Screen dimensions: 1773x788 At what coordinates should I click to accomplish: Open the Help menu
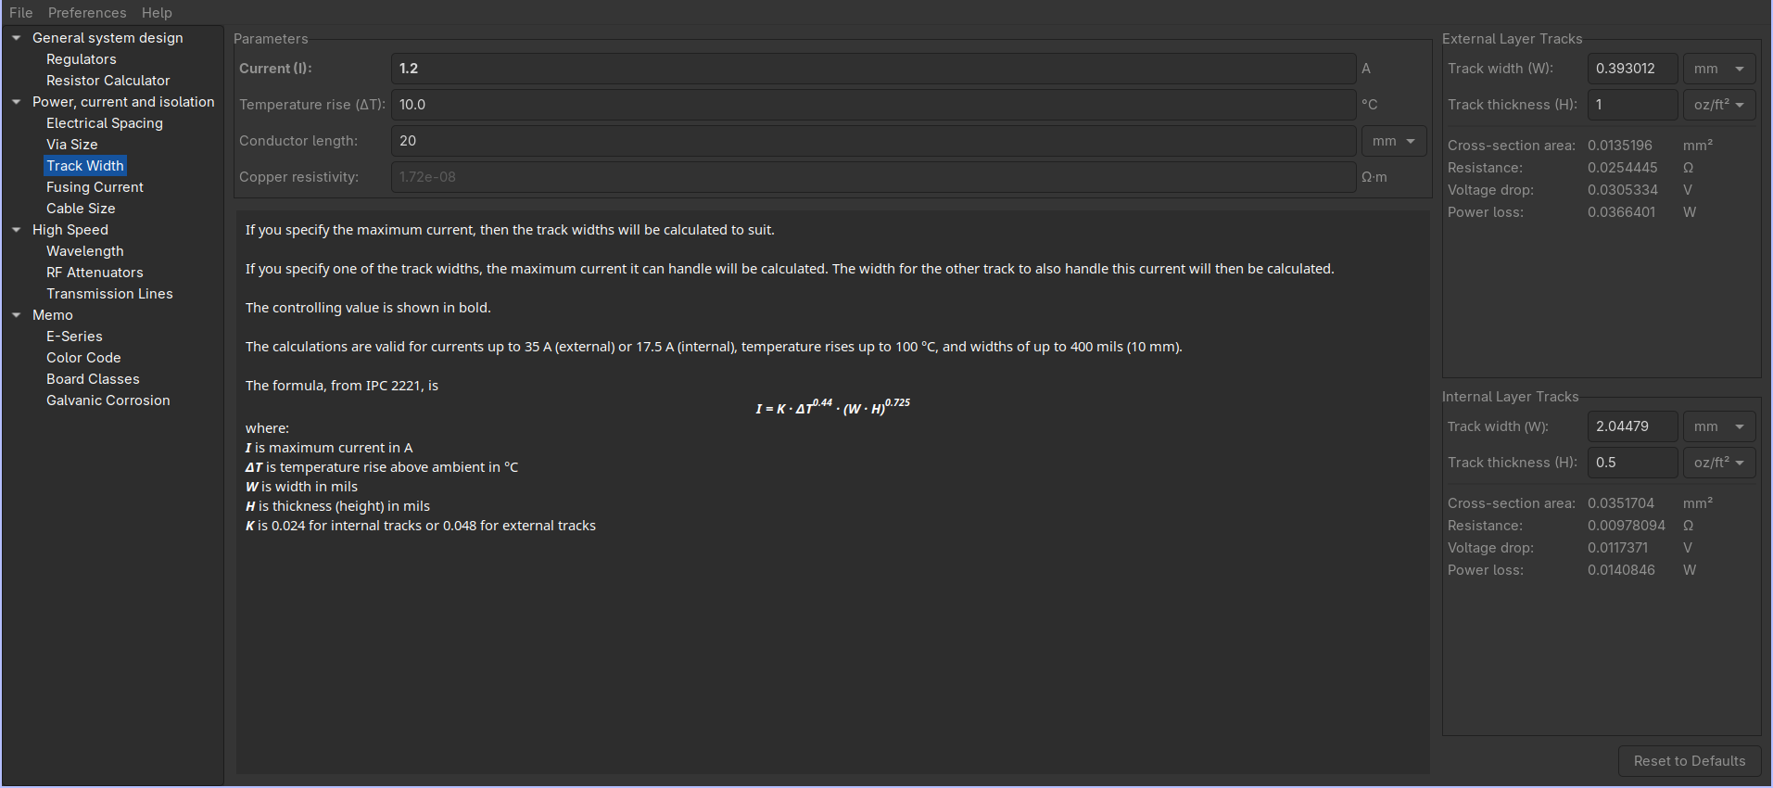click(157, 13)
